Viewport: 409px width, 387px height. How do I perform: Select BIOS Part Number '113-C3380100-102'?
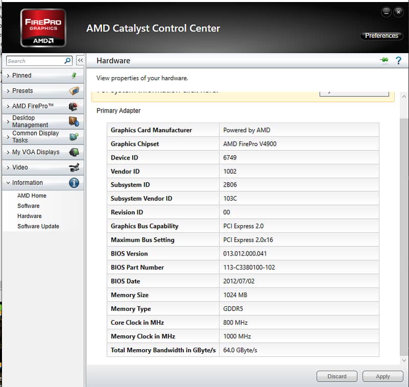tap(249, 267)
